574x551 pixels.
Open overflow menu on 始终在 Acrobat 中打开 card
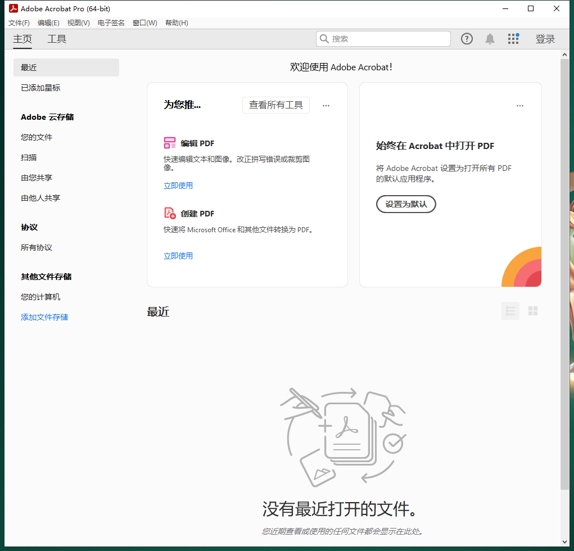click(x=519, y=105)
